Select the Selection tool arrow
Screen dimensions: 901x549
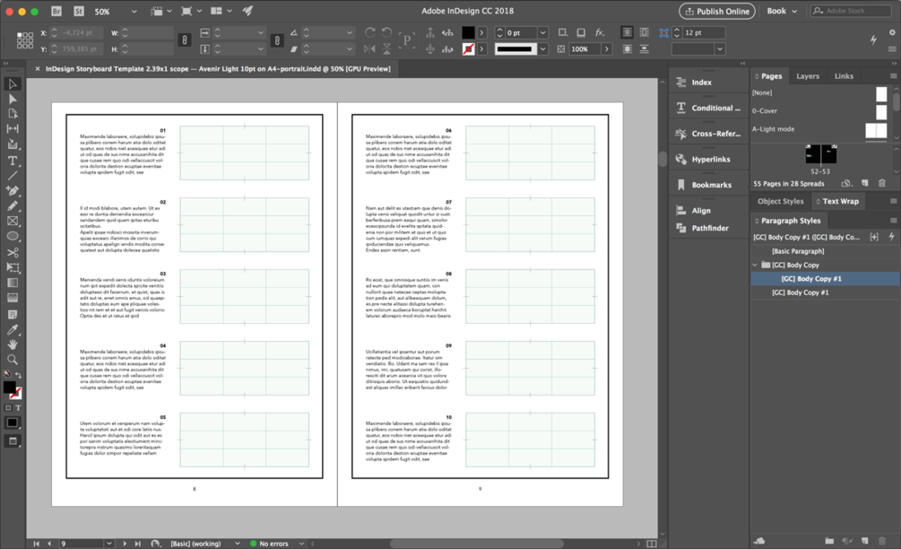click(x=12, y=84)
